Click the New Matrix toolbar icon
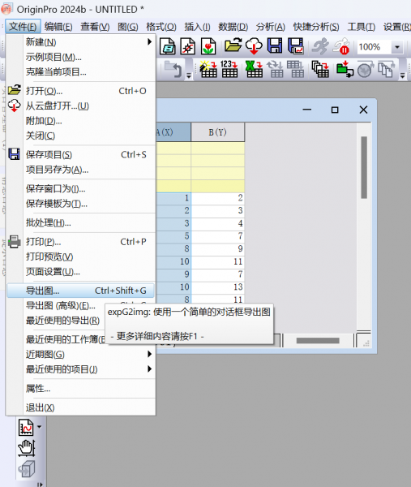Screen dimensions: 411x487 (x=168, y=46)
